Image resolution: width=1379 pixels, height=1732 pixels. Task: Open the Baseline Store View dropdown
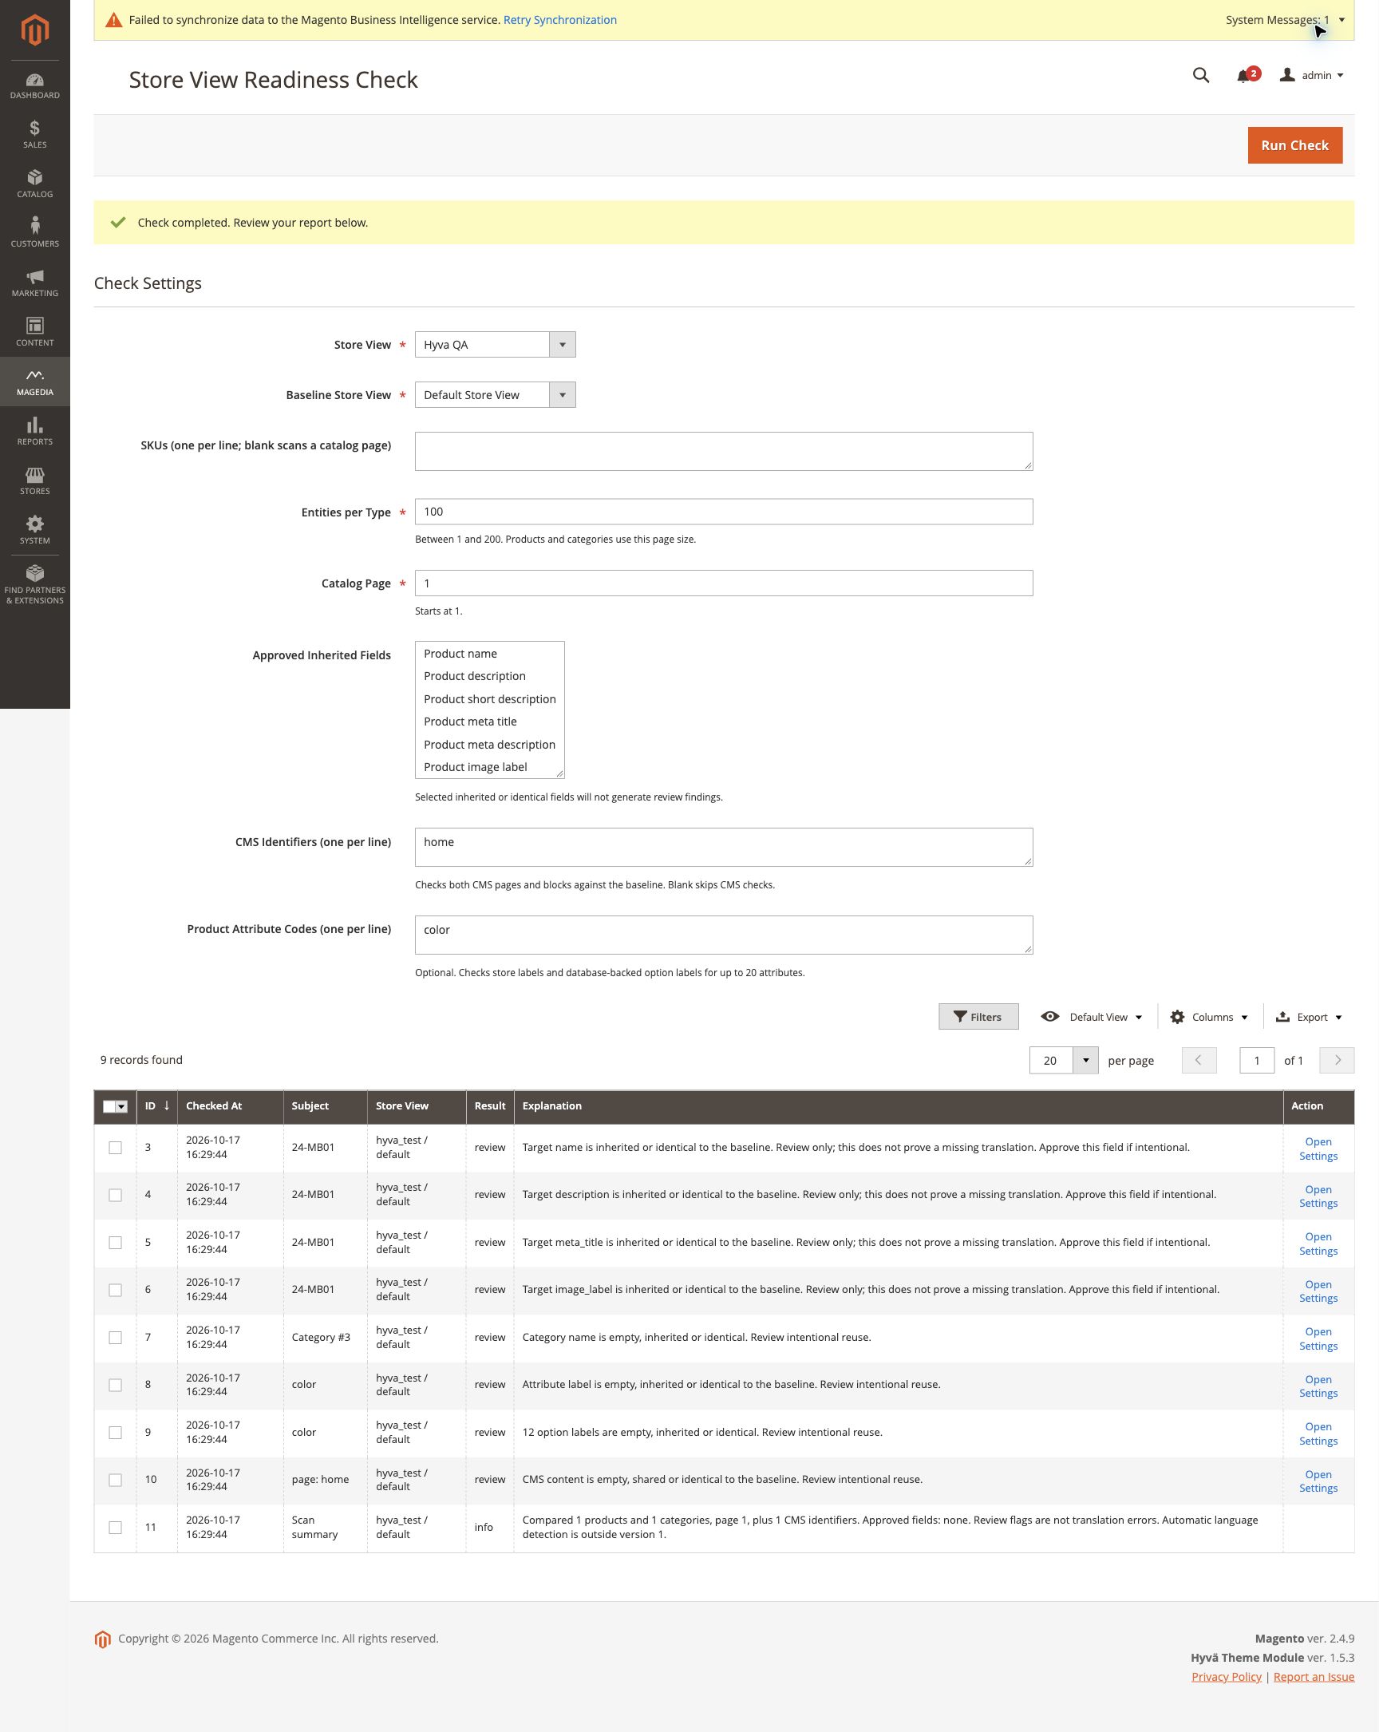click(x=495, y=395)
